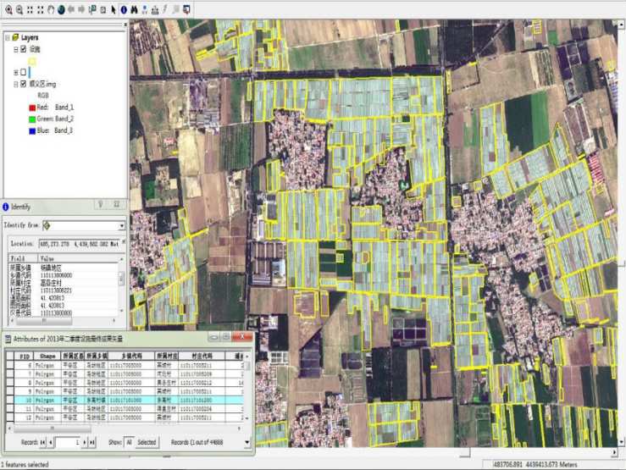
Task: Select the Zoom Out tool
Action: pyautogui.click(x=19, y=9)
